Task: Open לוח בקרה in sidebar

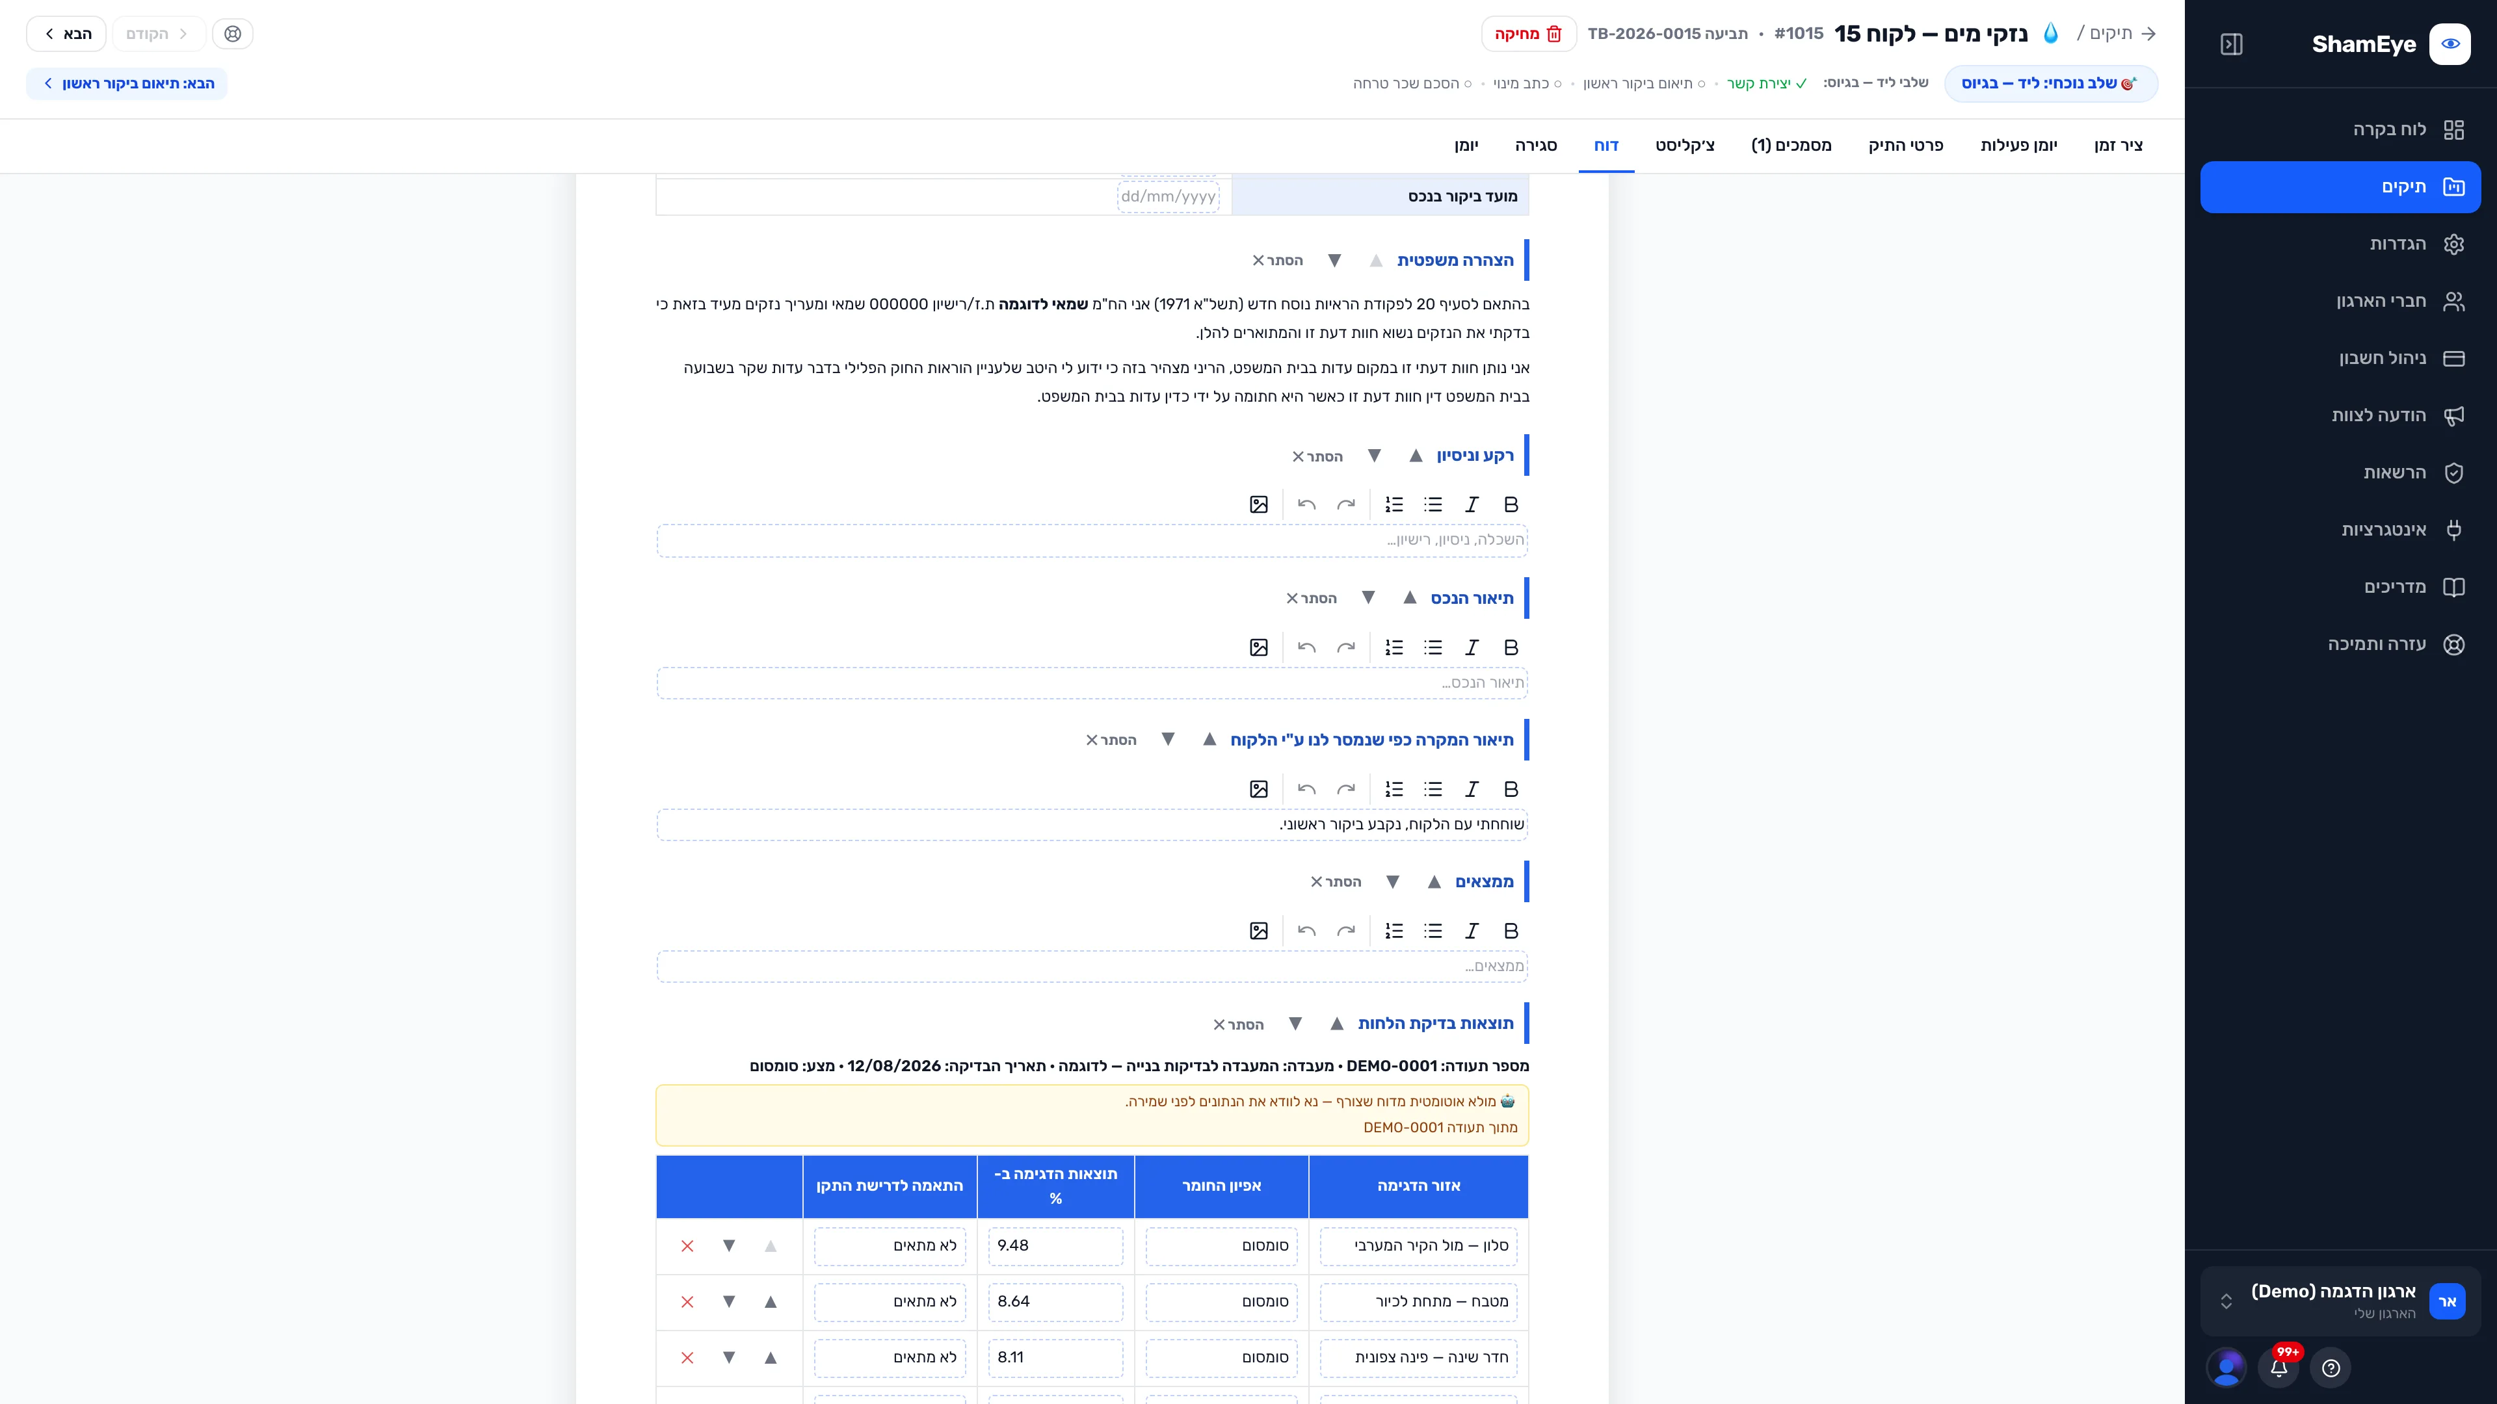Action: pos(2340,130)
